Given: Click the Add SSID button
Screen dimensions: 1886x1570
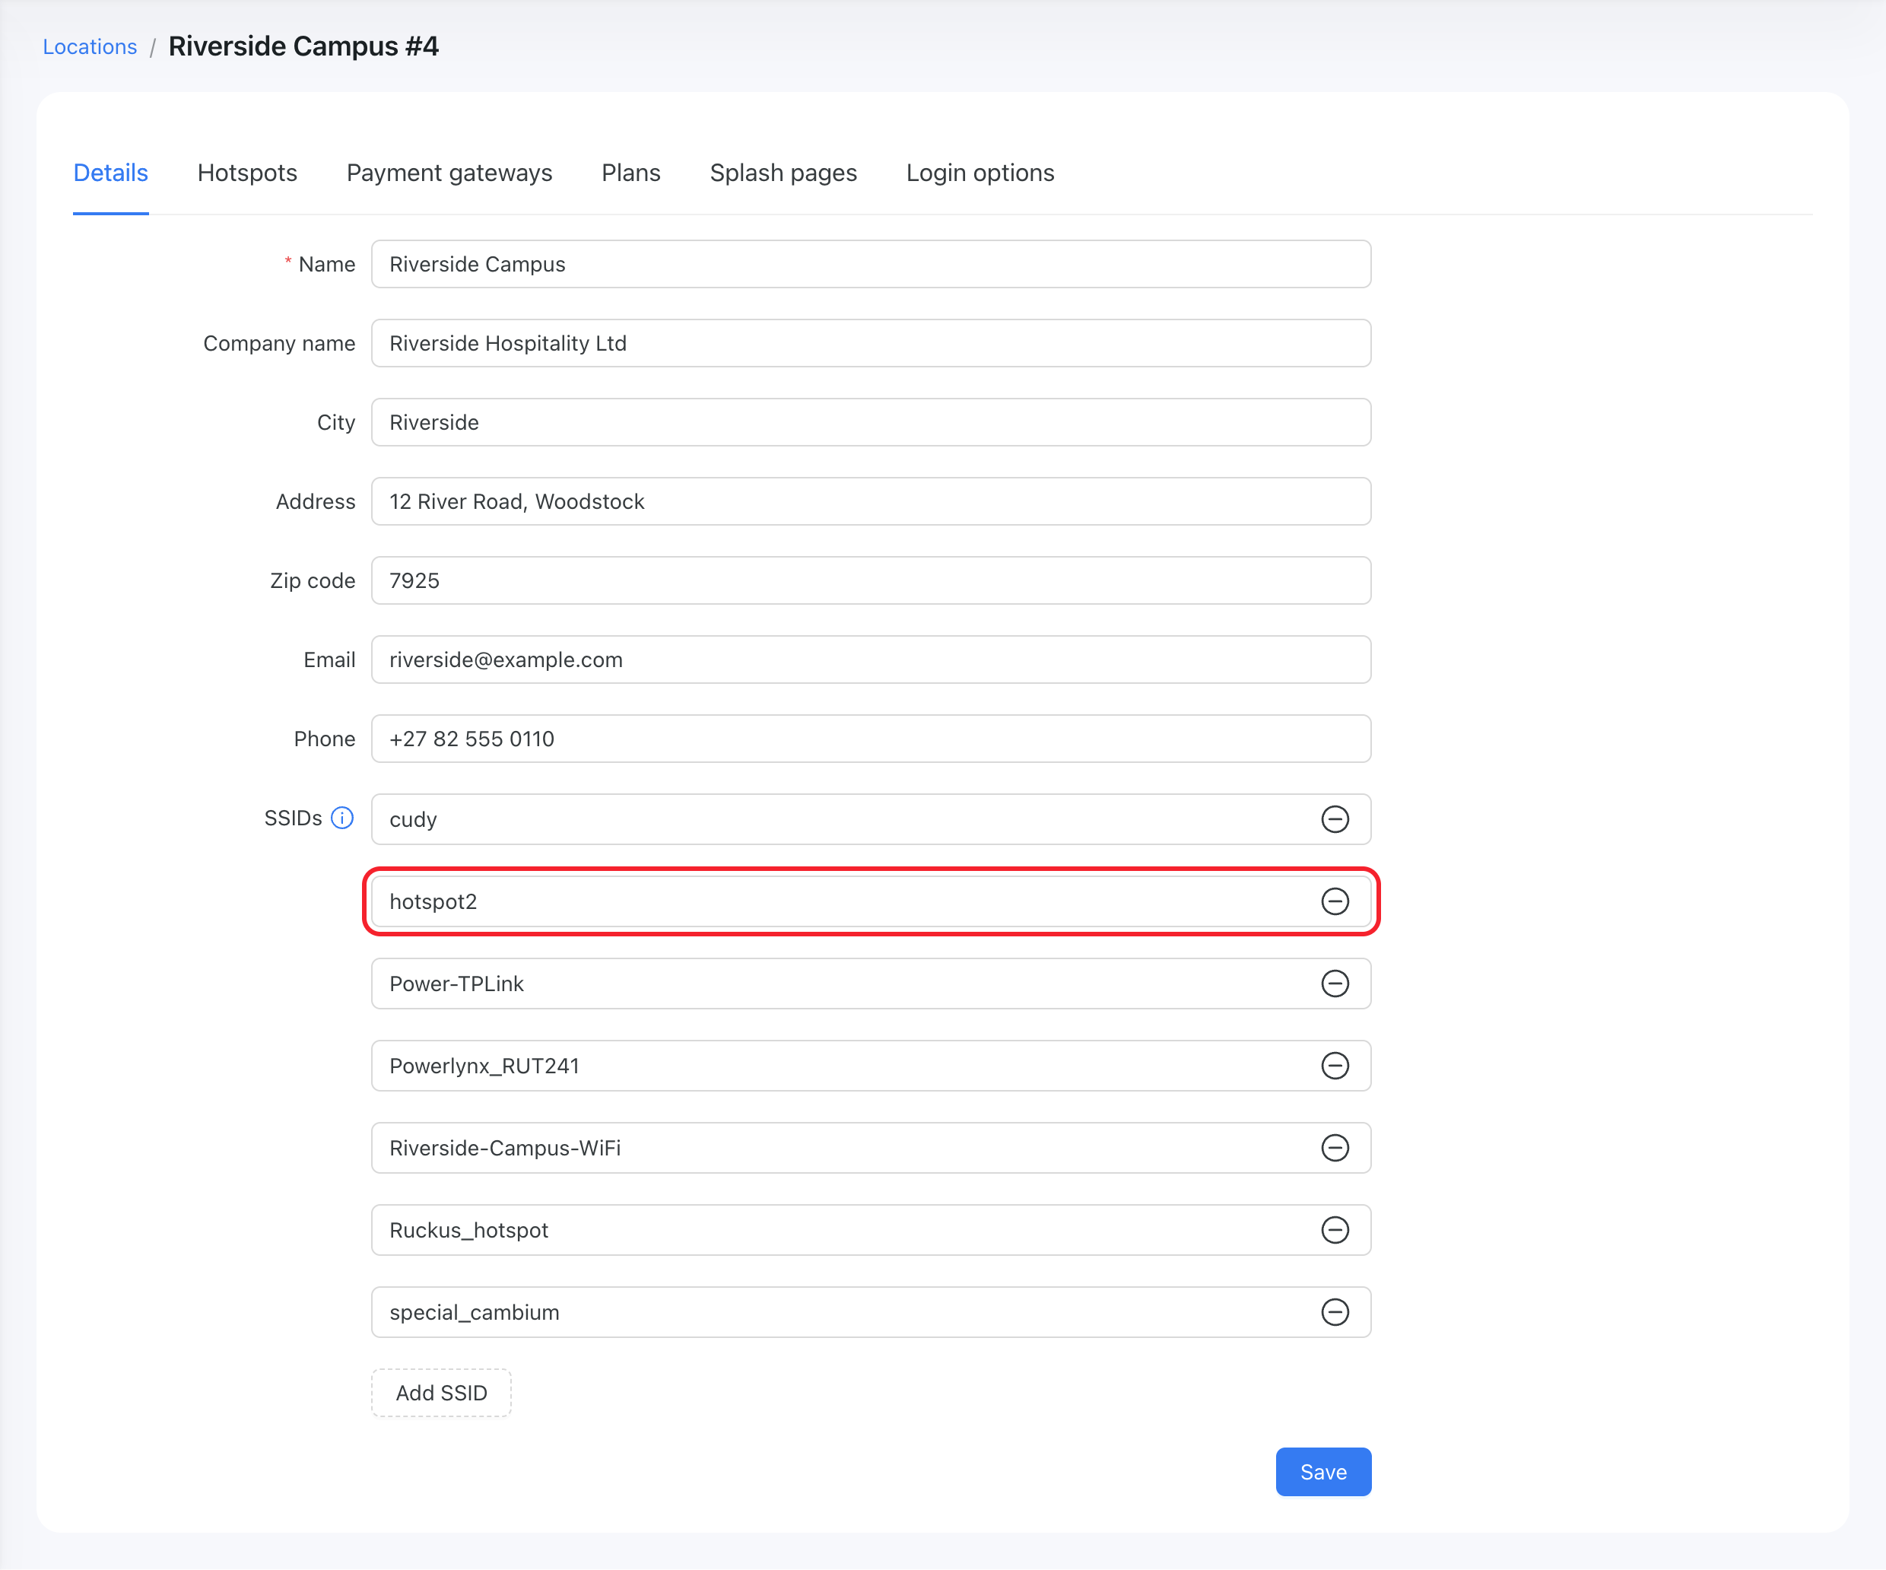Looking at the screenshot, I should [441, 1393].
